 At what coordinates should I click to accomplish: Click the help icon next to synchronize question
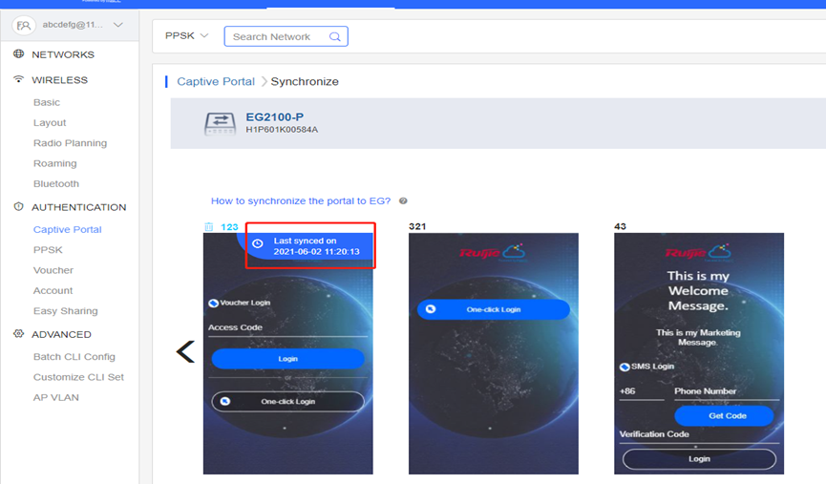pos(403,201)
